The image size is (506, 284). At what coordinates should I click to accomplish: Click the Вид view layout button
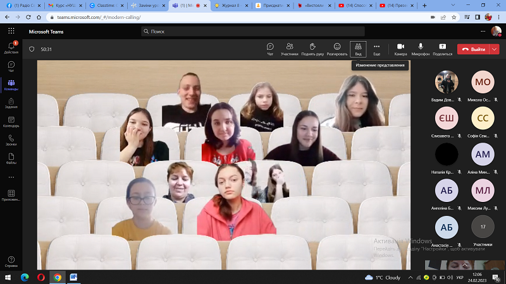coord(358,49)
